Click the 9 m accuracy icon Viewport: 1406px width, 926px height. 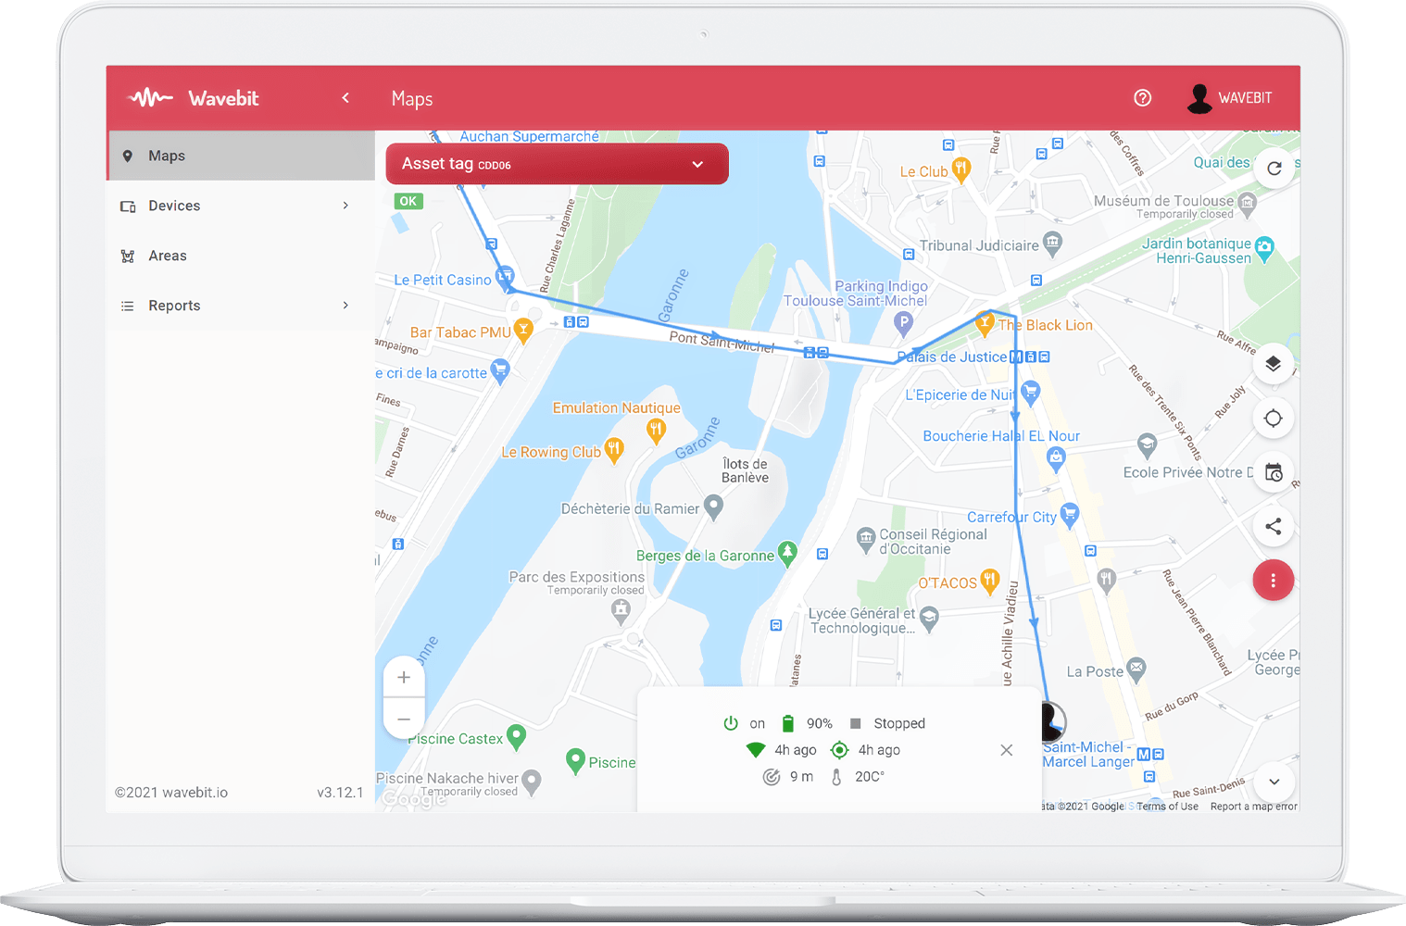click(771, 777)
